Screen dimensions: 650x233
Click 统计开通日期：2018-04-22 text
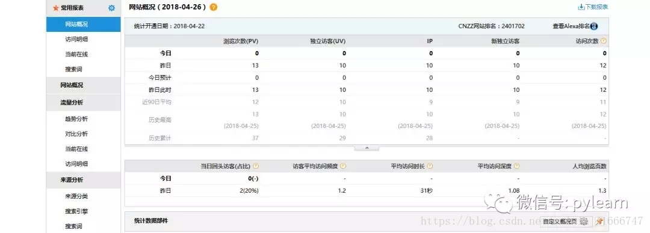coord(169,26)
